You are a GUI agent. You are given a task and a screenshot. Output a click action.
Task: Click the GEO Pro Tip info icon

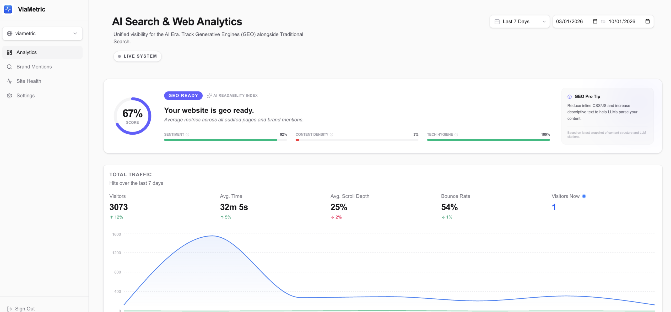tap(569, 97)
